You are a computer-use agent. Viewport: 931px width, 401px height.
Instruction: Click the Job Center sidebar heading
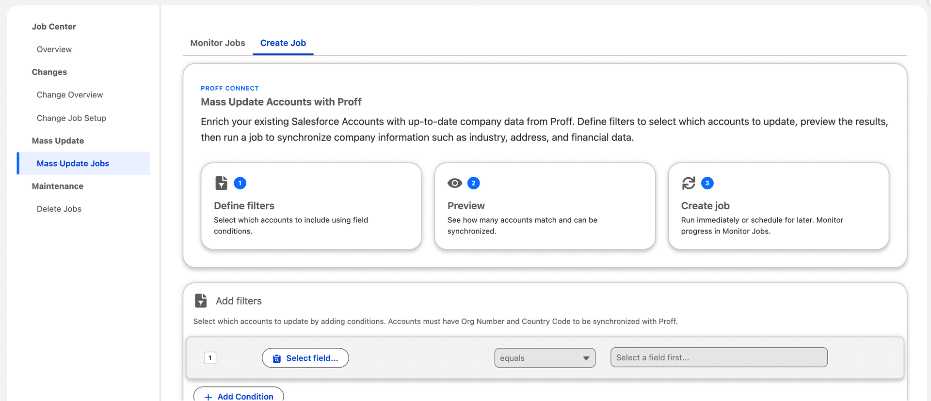[54, 27]
